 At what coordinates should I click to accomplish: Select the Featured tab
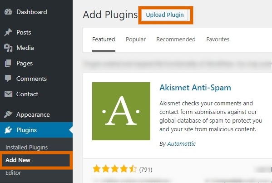coord(104,40)
